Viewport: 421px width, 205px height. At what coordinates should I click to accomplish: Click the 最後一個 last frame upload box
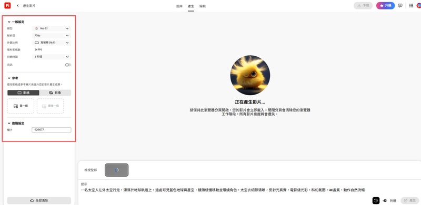pos(50,106)
